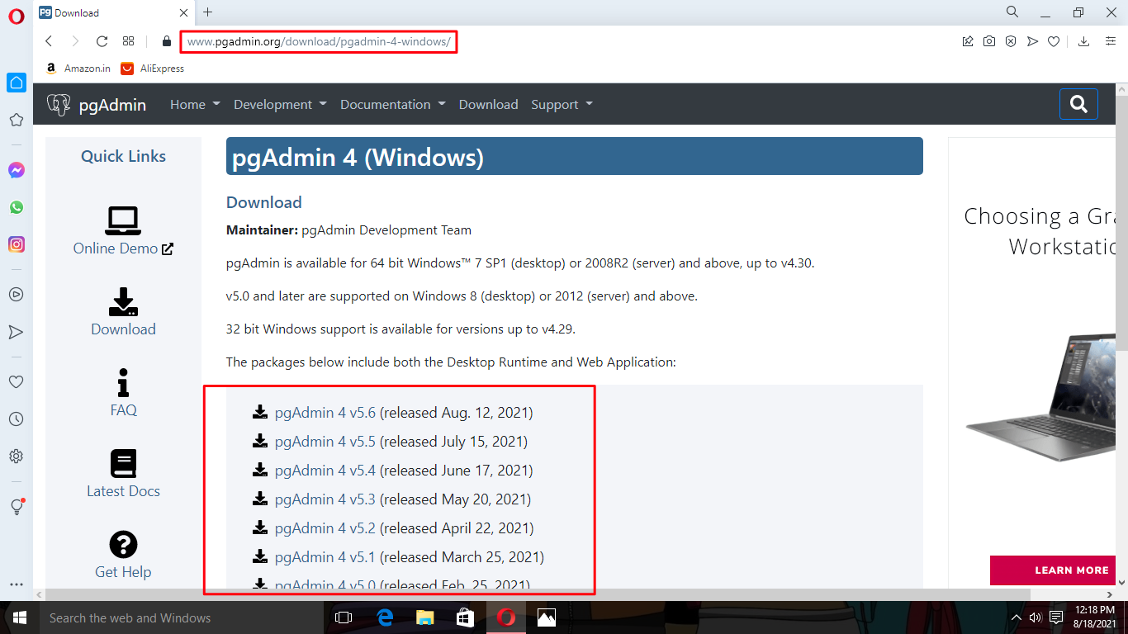Open browsing history from the sidebar
This screenshot has height=634, width=1128.
17,419
